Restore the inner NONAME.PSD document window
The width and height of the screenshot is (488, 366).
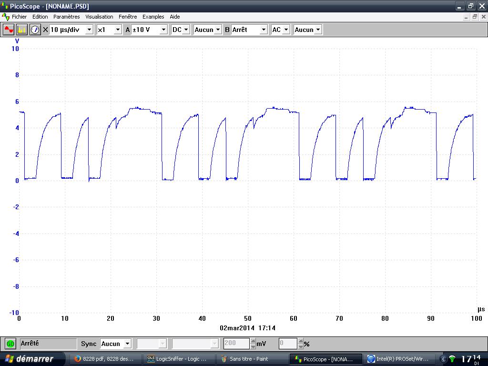click(475, 17)
